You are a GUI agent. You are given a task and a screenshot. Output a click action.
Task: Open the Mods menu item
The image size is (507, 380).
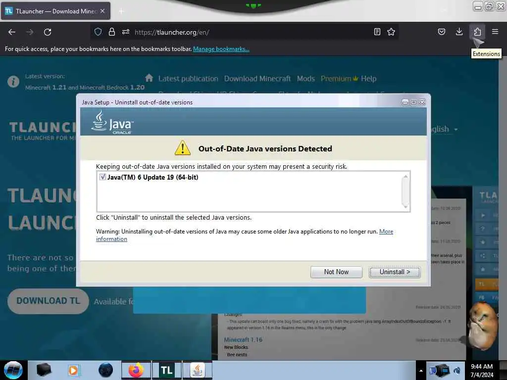306,79
